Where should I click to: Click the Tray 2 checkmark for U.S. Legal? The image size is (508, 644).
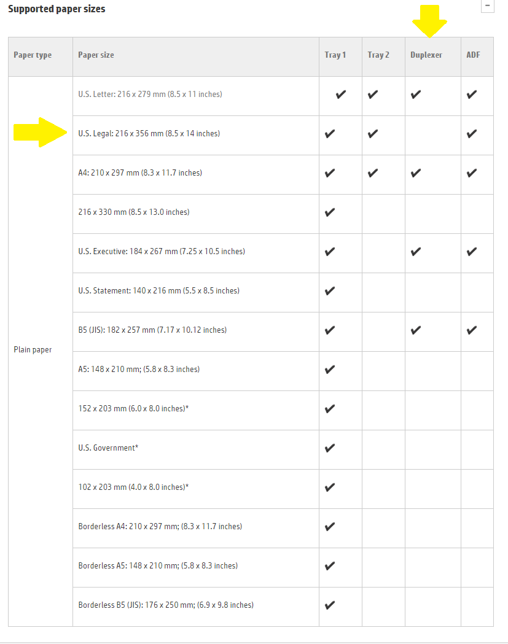click(373, 134)
